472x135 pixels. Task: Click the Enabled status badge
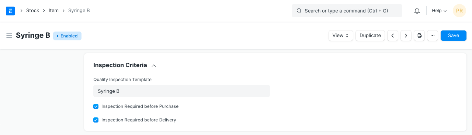[x=67, y=36]
